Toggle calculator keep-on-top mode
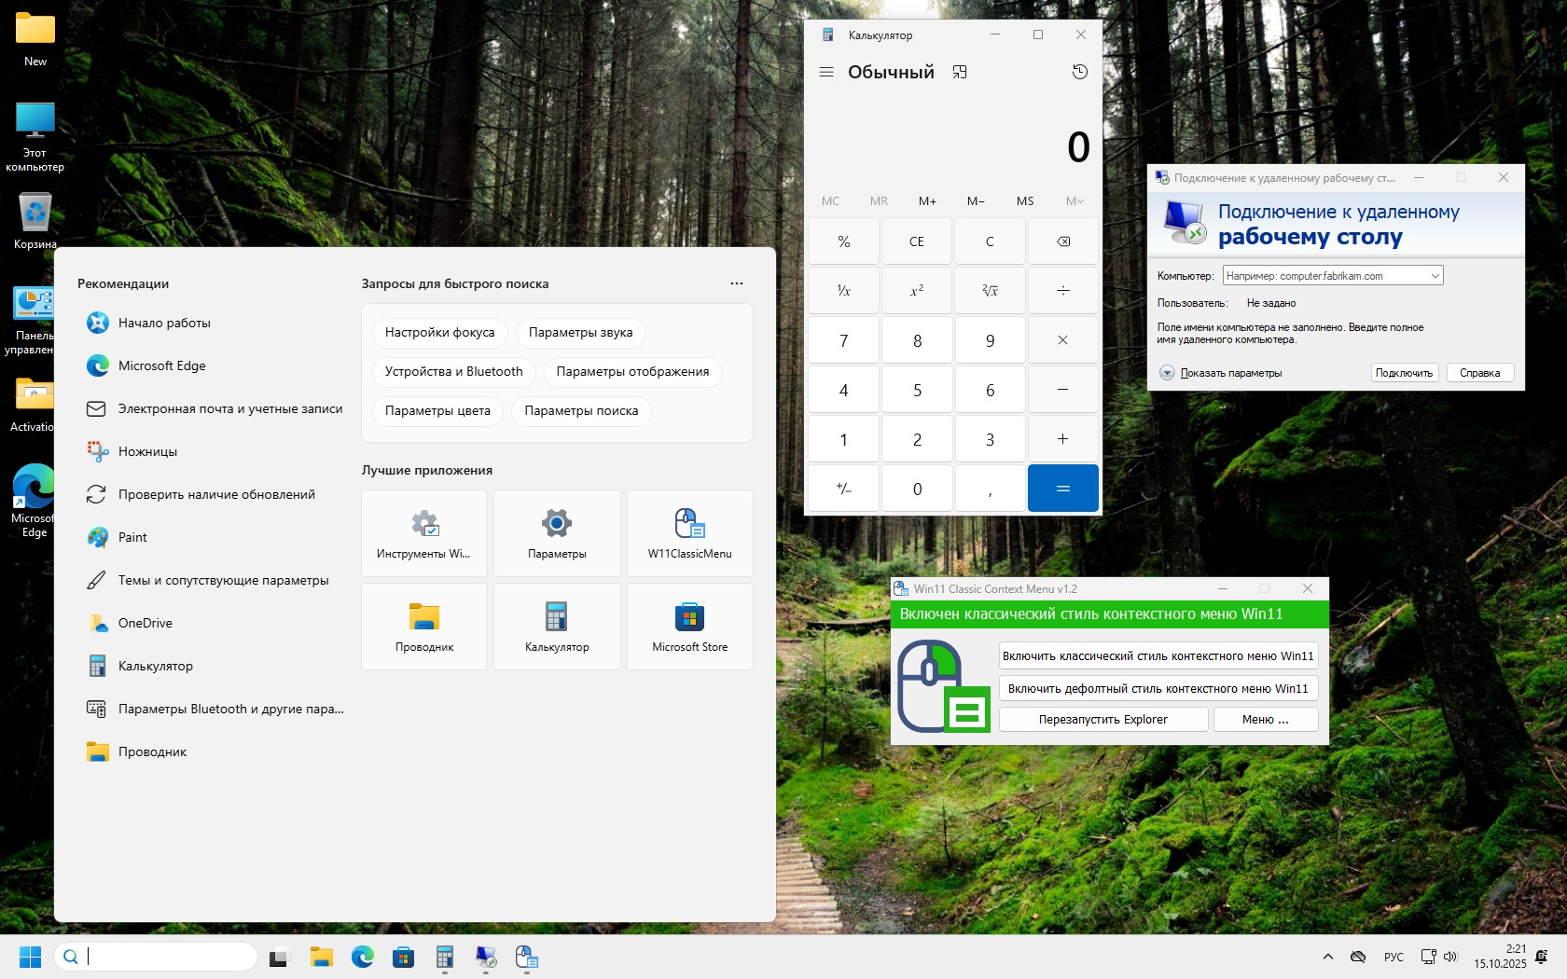Viewport: 1567px width, 979px height. coord(959,72)
